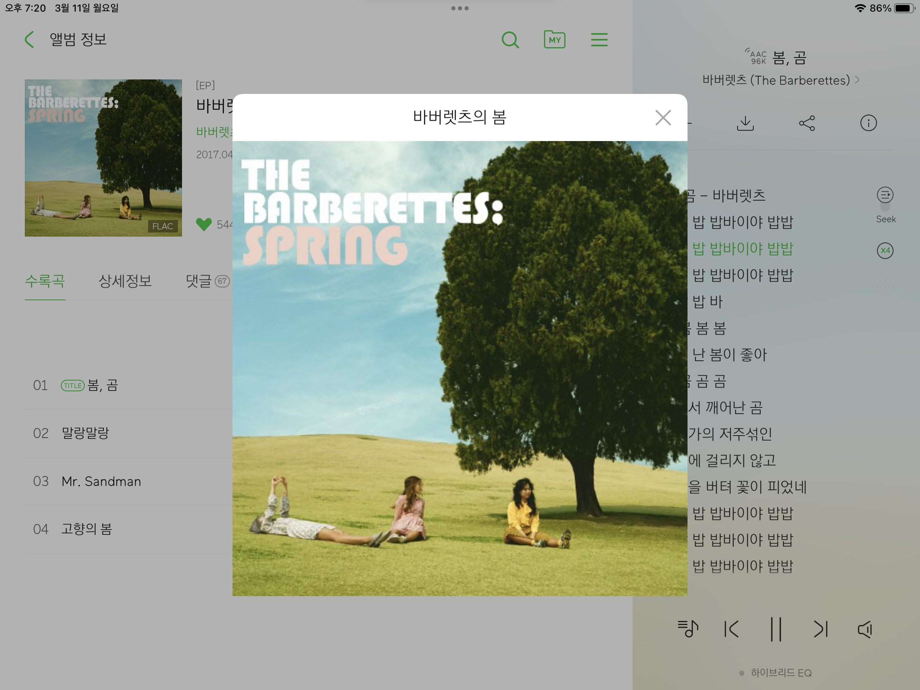Image resolution: width=920 pixels, height=690 pixels.
Task: Select track 03 Mr. Sandman
Action: pyautogui.click(x=129, y=482)
